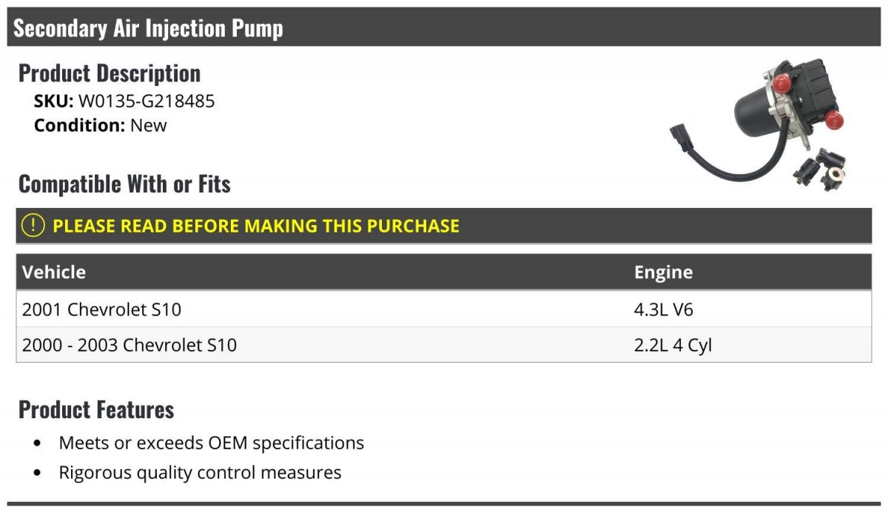888x513 pixels.
Task: Select the '2000 - 2003 Chevrolet S10' row entry
Action: (129, 344)
